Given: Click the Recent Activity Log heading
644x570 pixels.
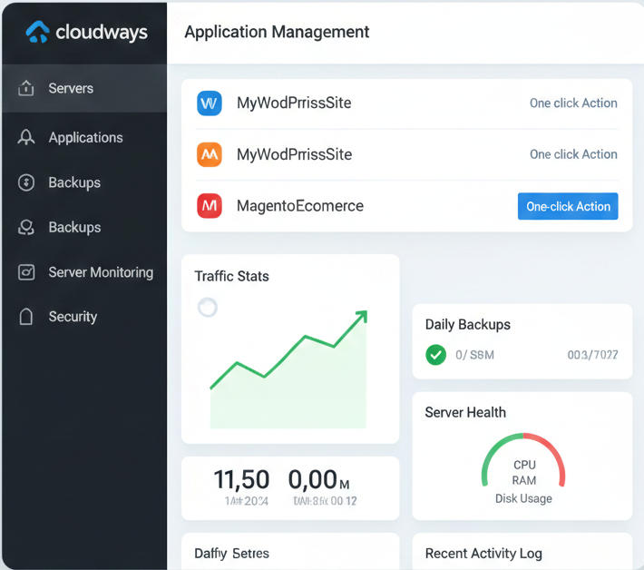Looking at the screenshot, I should pos(483,554).
